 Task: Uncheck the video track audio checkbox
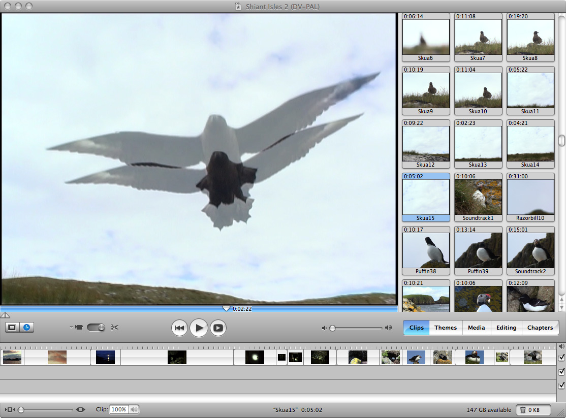click(561, 358)
